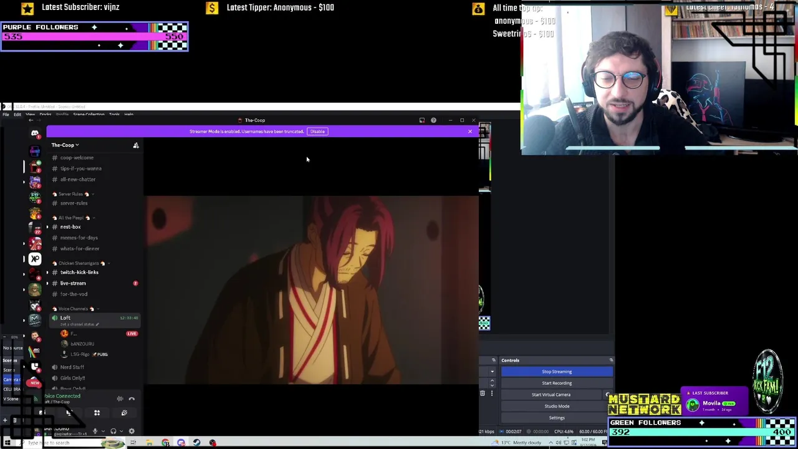Dismiss the Streamer Mode banner
Viewport: 798px width, 449px height.
click(470, 132)
